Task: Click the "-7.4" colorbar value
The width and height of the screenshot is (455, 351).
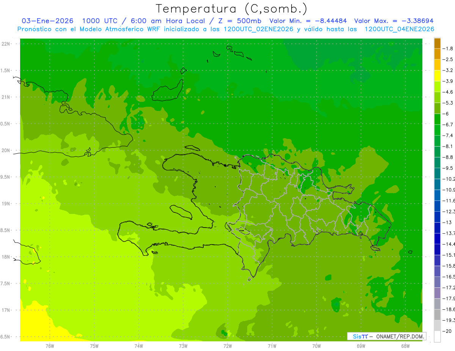Action: pos(448,136)
